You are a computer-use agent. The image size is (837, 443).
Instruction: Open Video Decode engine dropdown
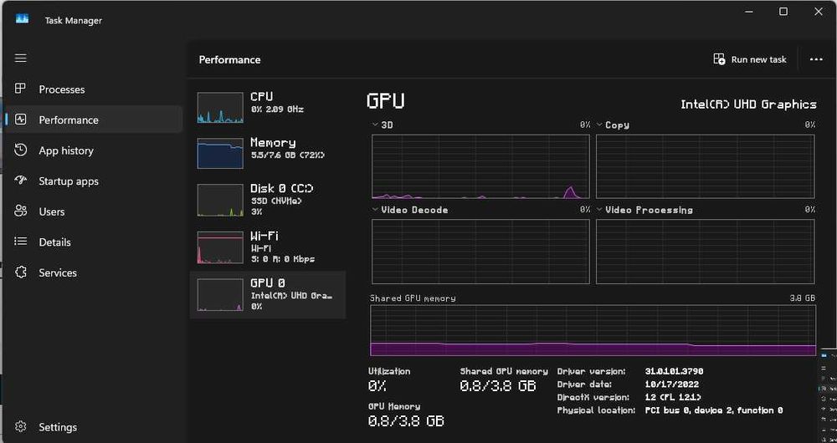pyautogui.click(x=375, y=210)
